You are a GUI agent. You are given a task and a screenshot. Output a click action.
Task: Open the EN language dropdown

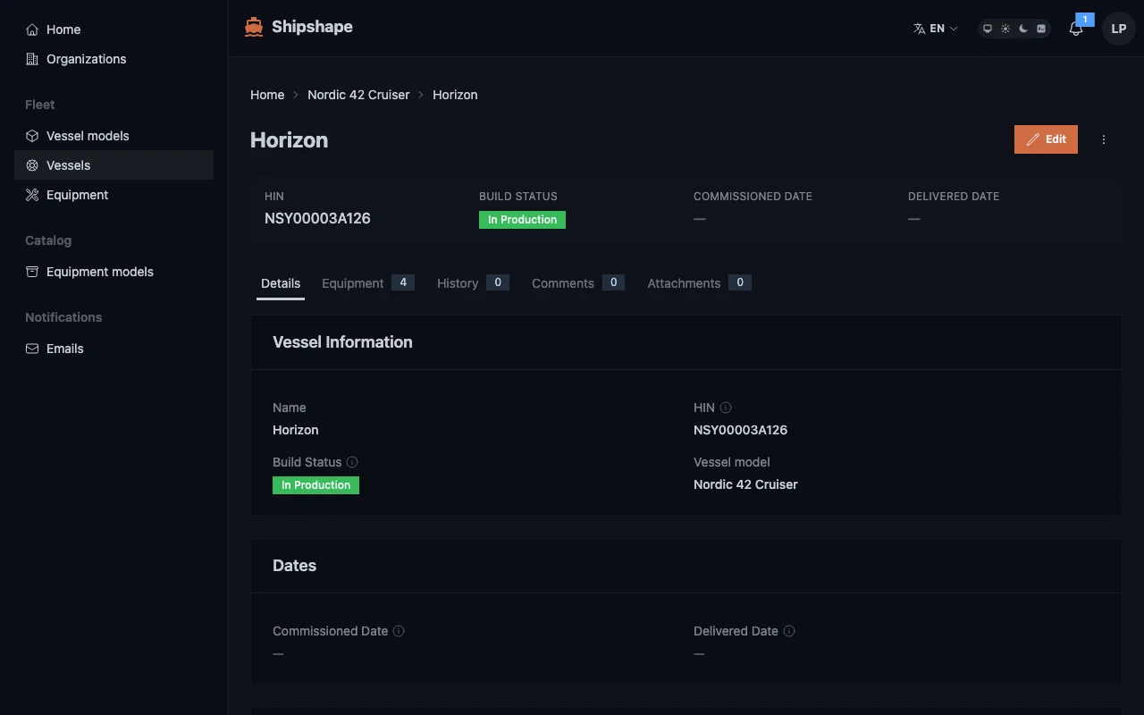(935, 29)
